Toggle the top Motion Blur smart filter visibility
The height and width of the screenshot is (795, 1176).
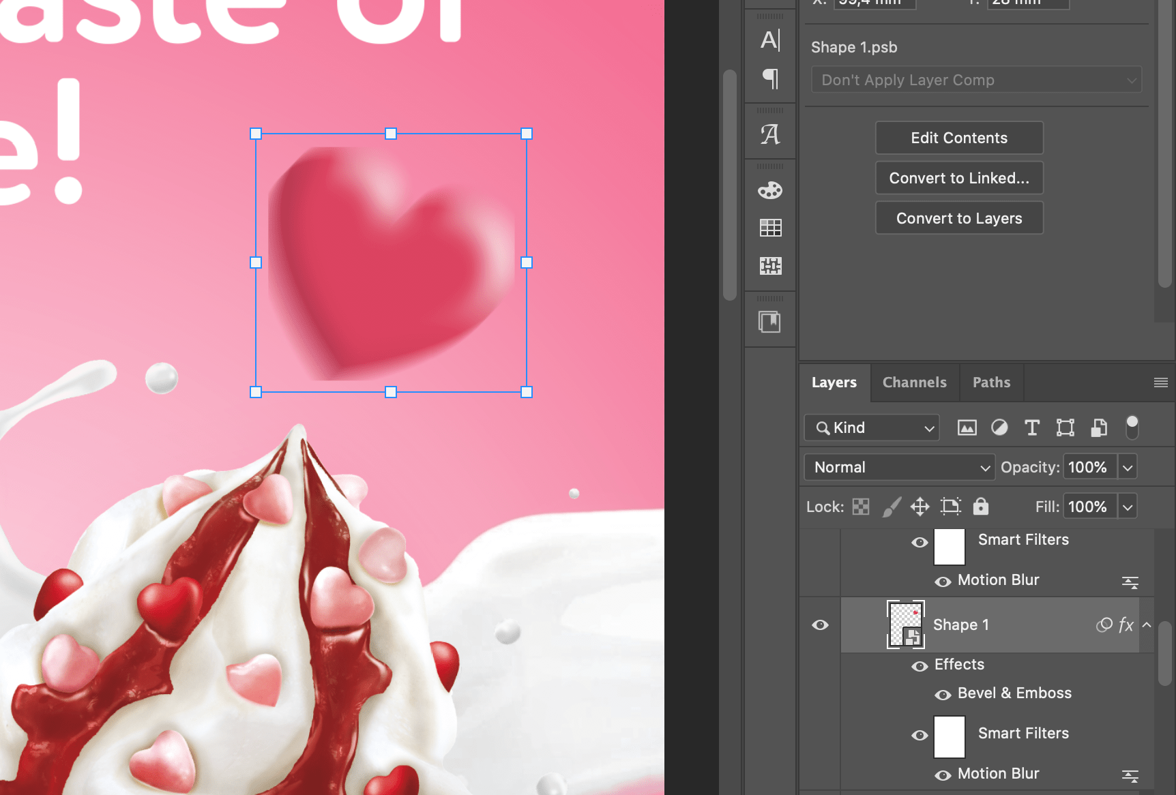click(943, 582)
